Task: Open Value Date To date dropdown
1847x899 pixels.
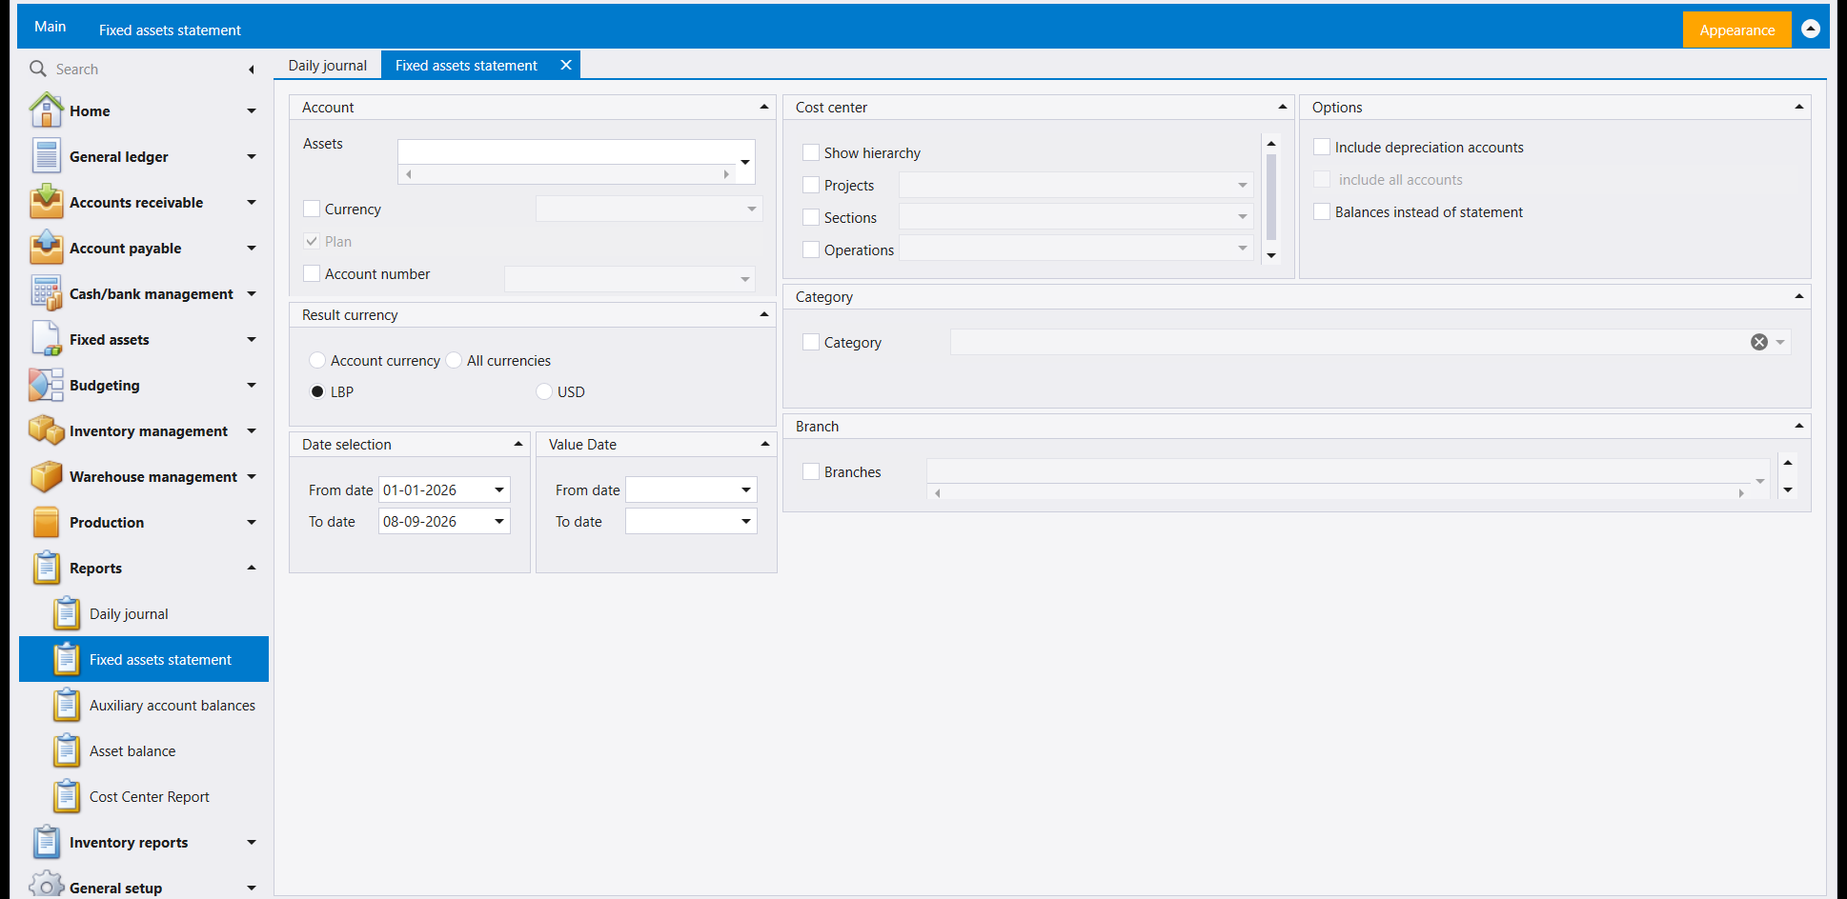Action: (x=746, y=521)
